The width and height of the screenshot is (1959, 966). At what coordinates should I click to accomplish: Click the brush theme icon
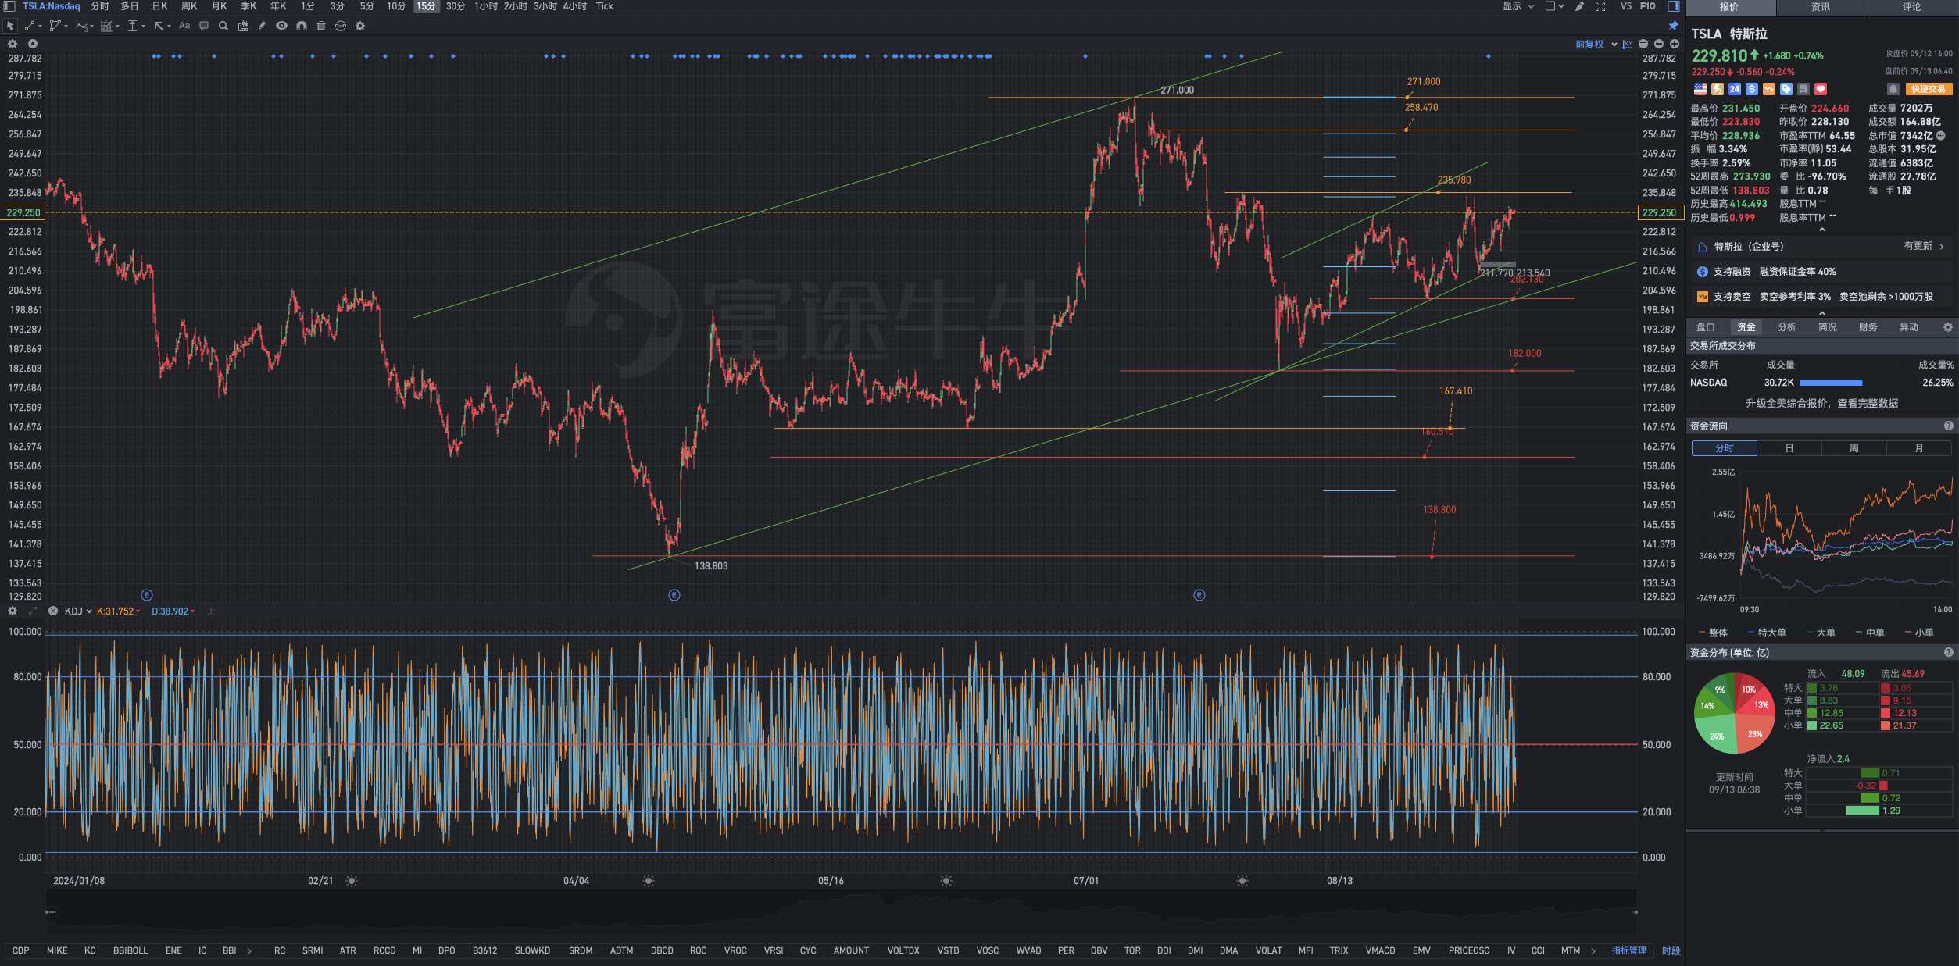click(1579, 6)
